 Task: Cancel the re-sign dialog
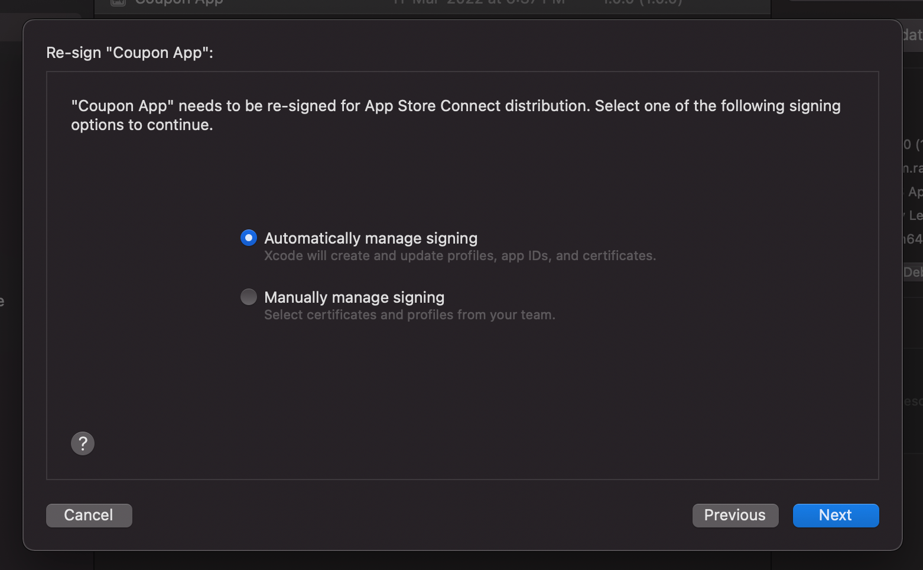89,515
